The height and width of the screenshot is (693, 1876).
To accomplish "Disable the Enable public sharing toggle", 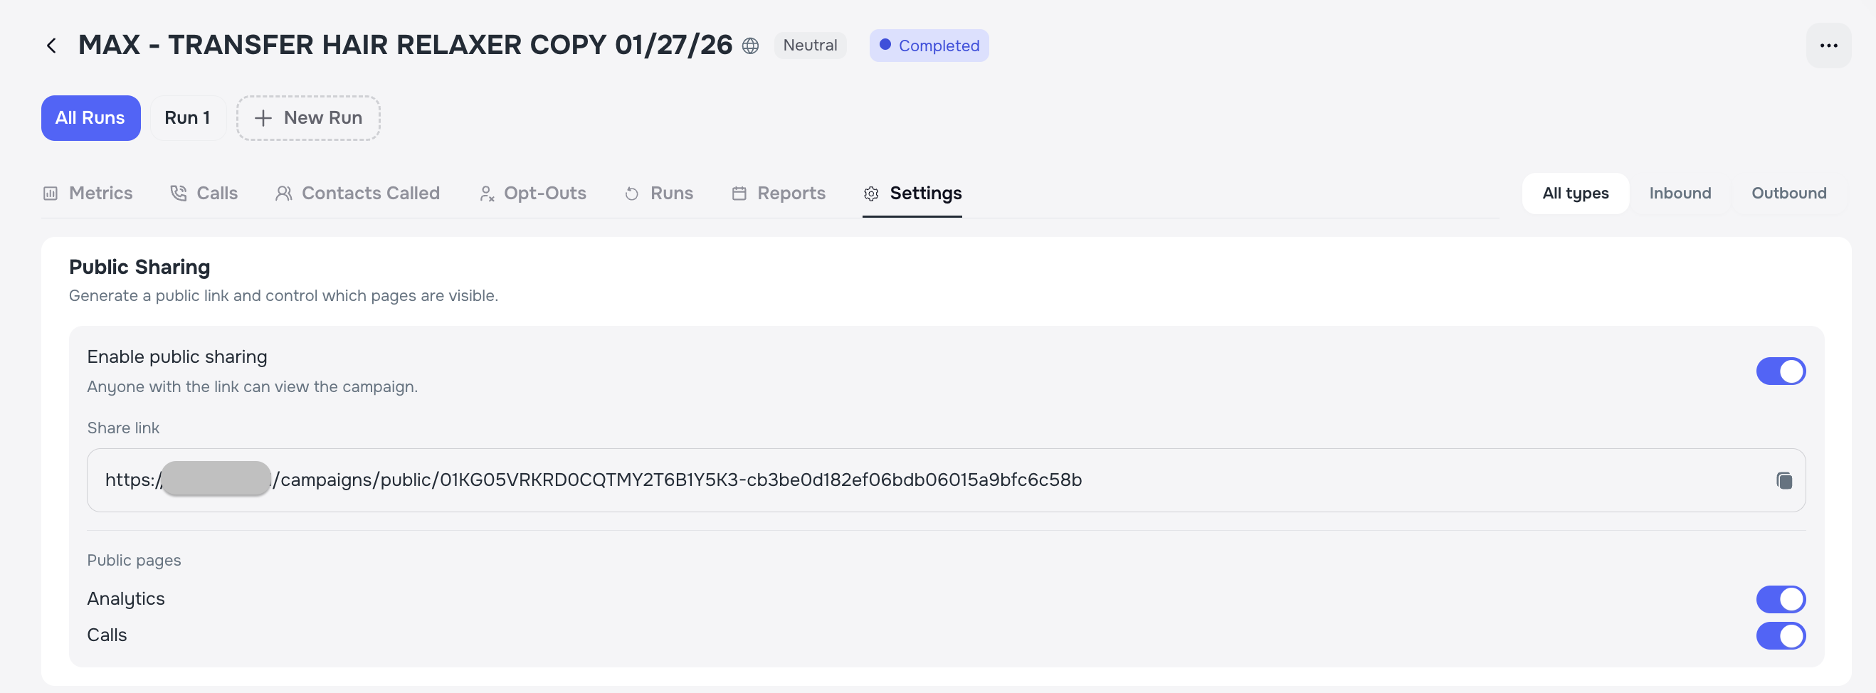I will point(1781,371).
